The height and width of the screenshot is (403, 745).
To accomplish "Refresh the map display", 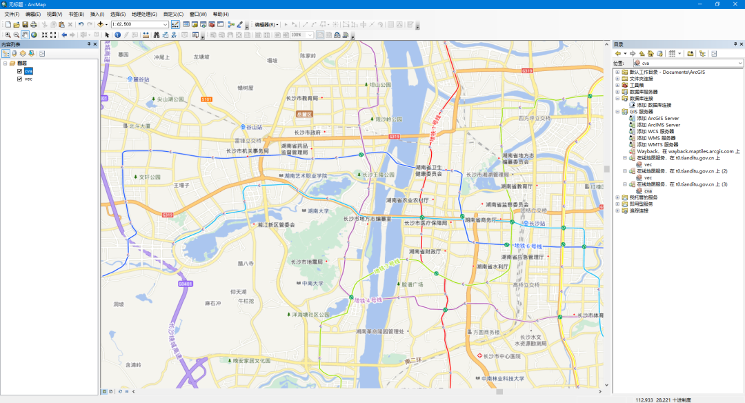I will (120, 391).
